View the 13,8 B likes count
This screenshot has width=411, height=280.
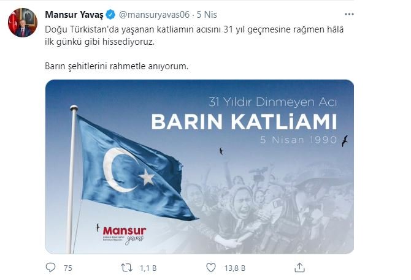point(235,268)
